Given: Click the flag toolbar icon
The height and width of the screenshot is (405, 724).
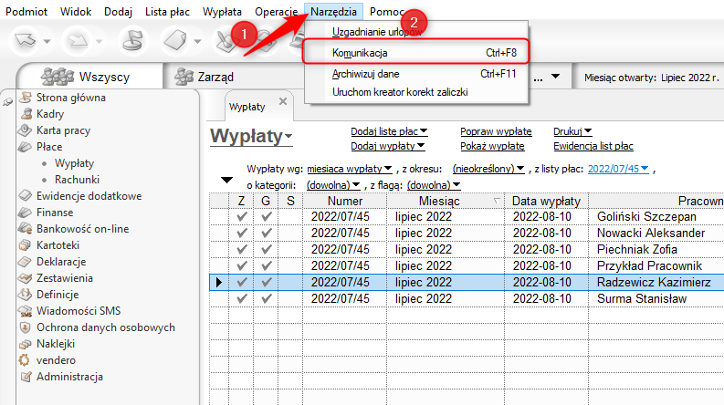Looking at the screenshot, I should point(133,41).
